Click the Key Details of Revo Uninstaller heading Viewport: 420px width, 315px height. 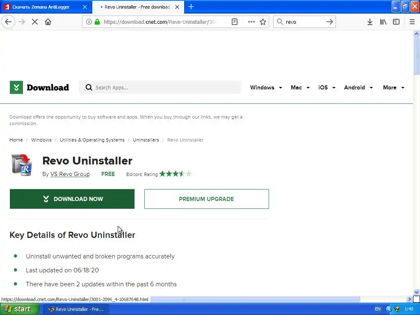(x=72, y=235)
